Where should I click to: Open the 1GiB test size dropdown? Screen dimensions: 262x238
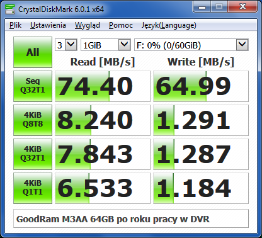pyautogui.click(x=106, y=45)
